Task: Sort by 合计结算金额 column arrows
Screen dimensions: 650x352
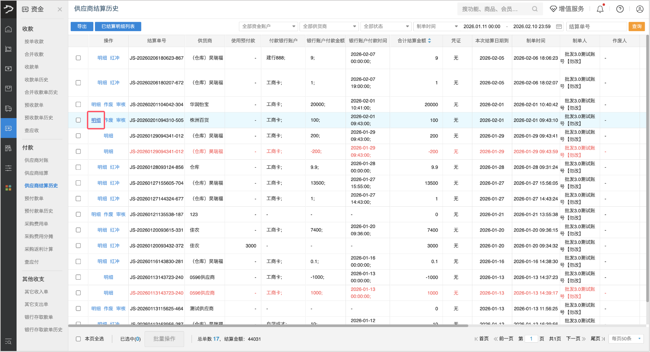Action: tap(430, 41)
